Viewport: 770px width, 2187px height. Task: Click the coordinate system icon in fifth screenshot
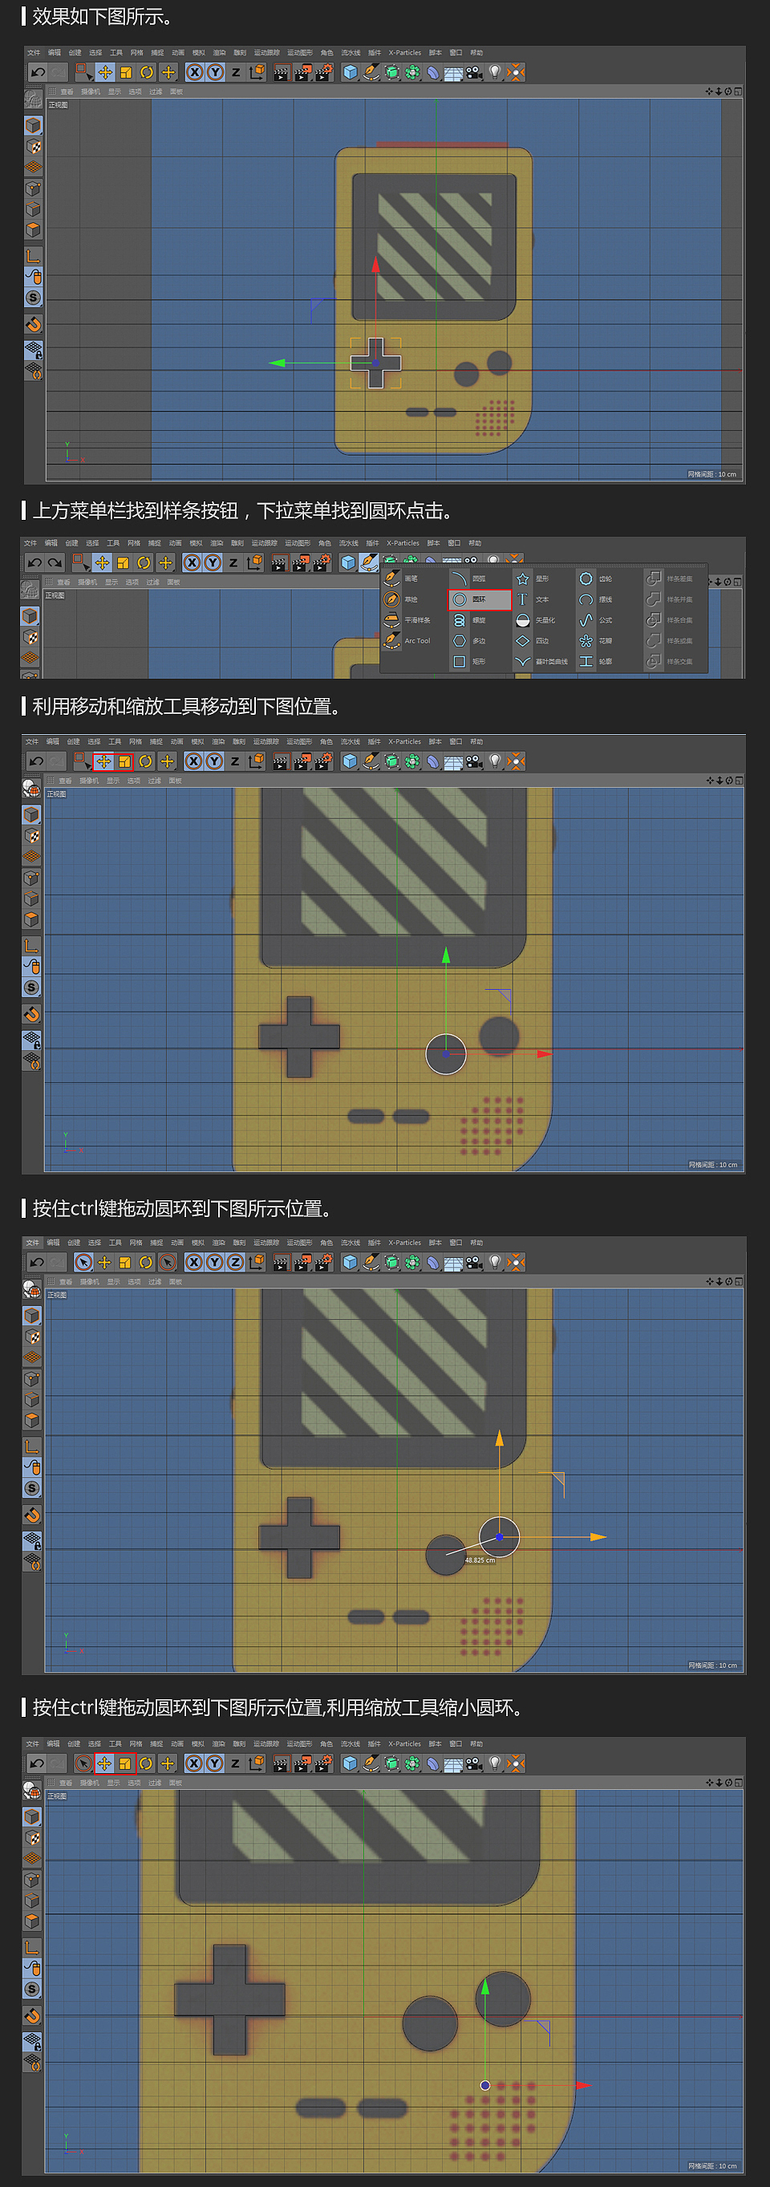(x=256, y=1763)
